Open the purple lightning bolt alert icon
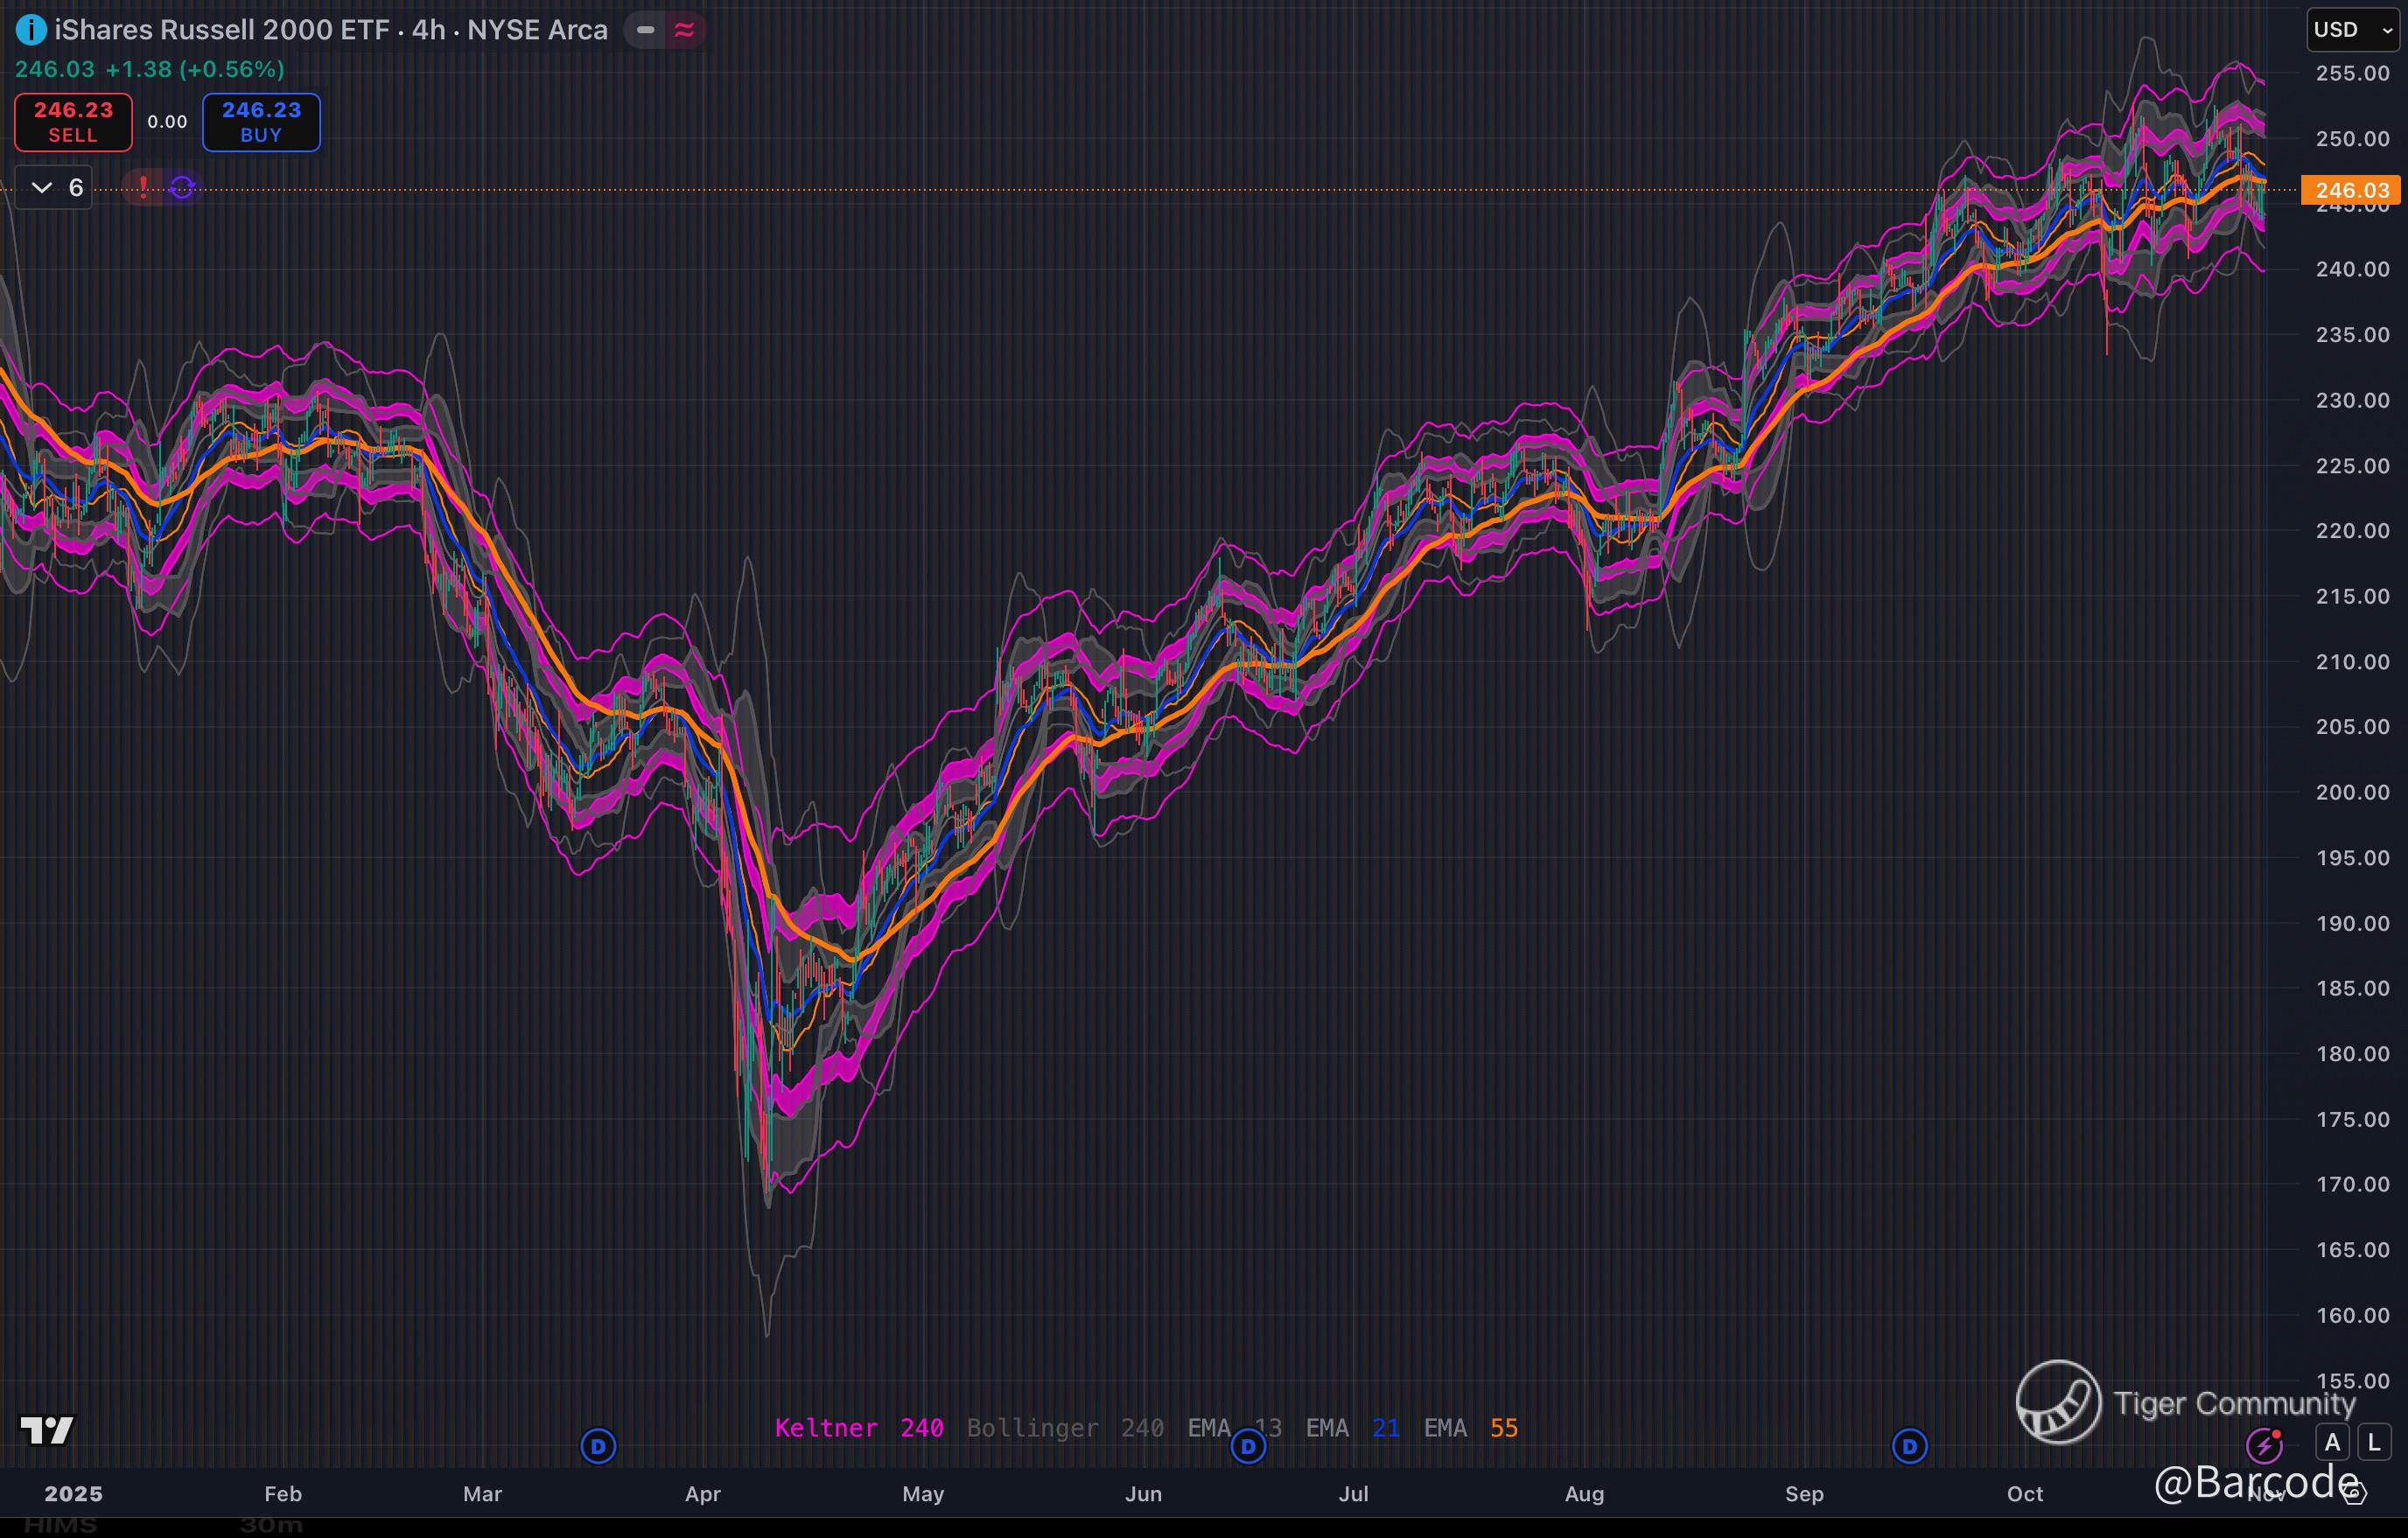Screen dimensions: 2408x1538 point(2264,1445)
